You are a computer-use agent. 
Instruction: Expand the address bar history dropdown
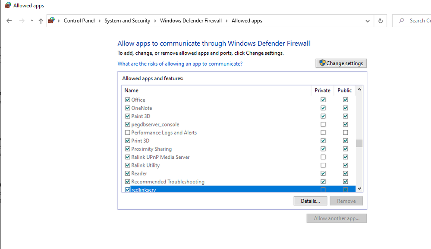click(368, 21)
